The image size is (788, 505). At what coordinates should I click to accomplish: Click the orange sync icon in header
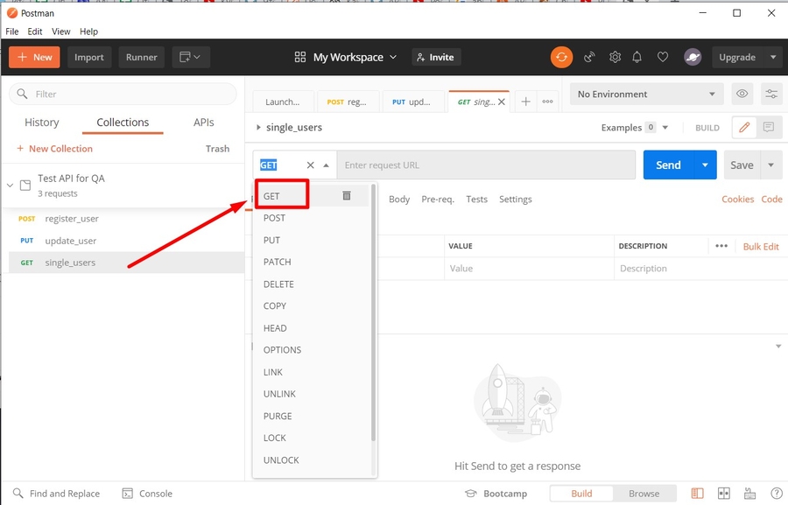(561, 56)
